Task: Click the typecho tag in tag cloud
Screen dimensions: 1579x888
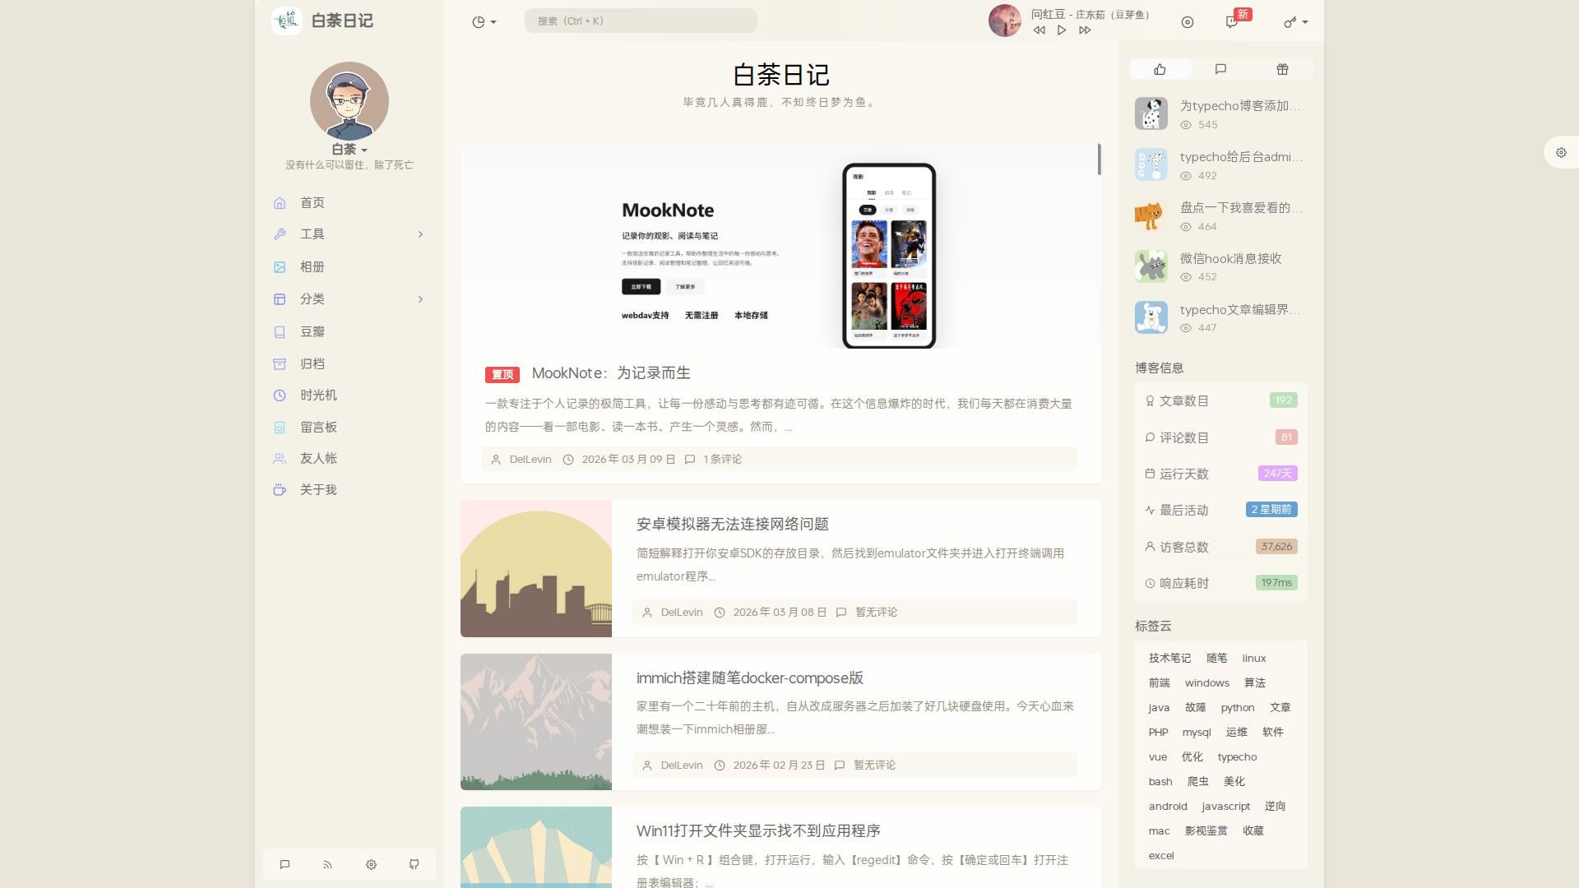Action: click(1237, 757)
